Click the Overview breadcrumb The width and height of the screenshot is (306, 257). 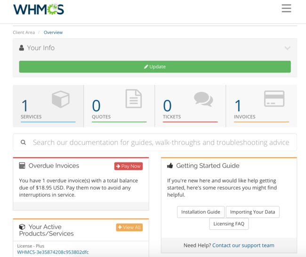(53, 32)
